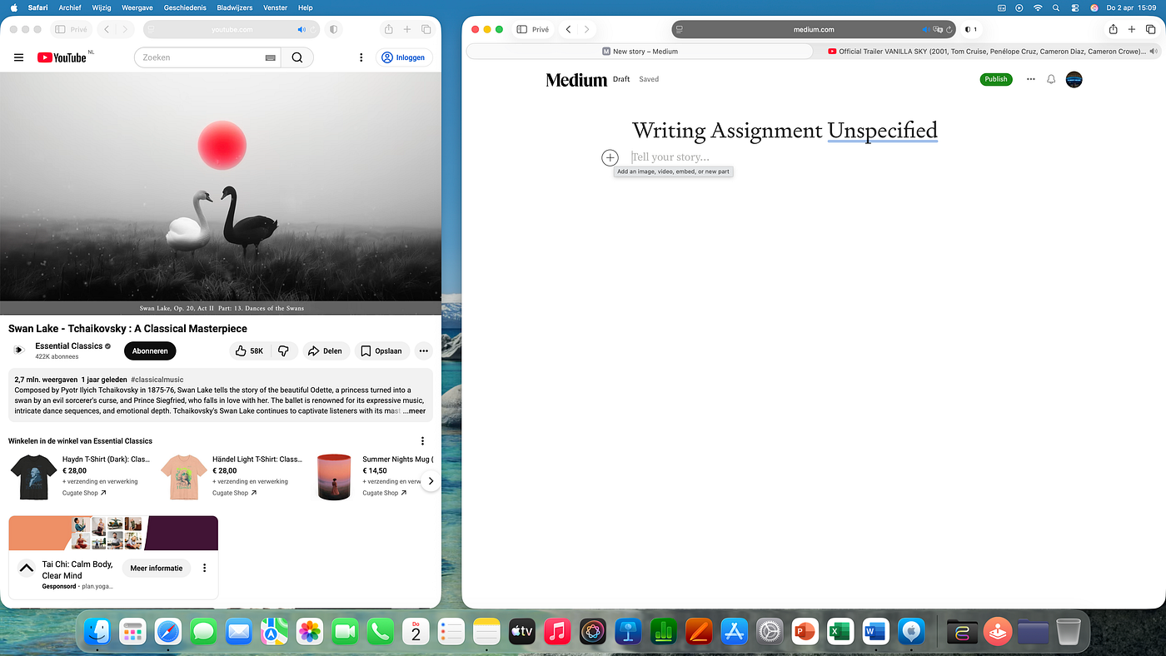Expand the description with ...meer

pyautogui.click(x=414, y=411)
